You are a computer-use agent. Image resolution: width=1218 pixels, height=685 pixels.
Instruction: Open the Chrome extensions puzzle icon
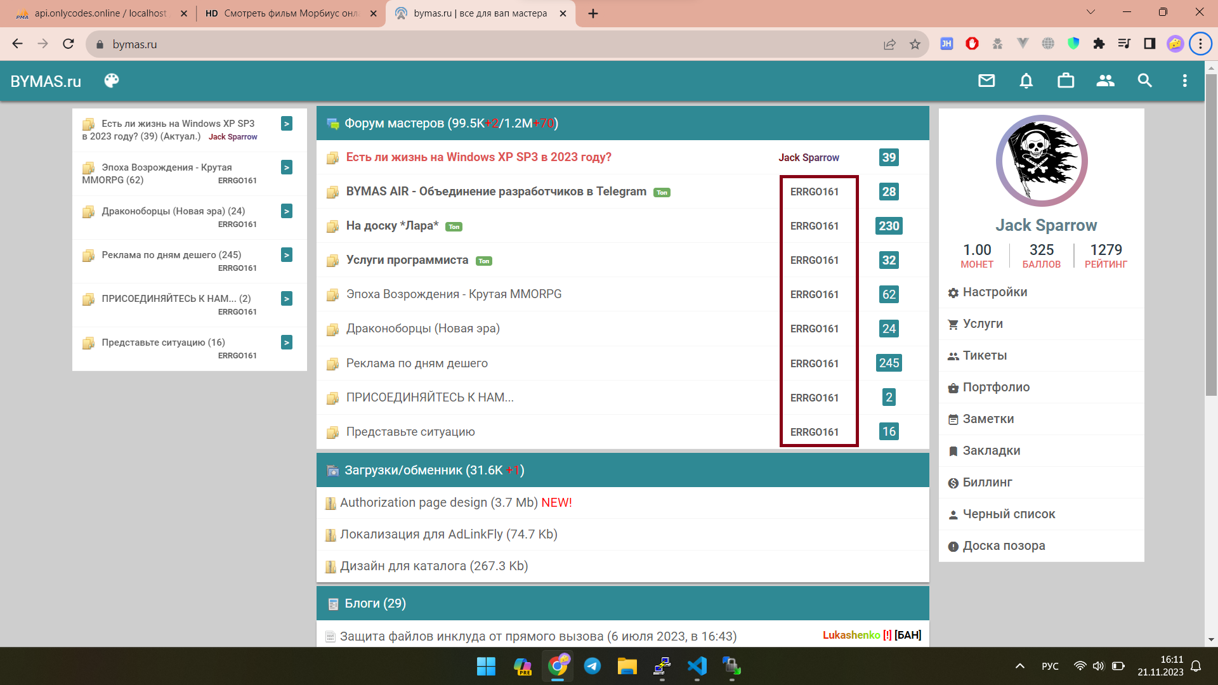pyautogui.click(x=1099, y=44)
